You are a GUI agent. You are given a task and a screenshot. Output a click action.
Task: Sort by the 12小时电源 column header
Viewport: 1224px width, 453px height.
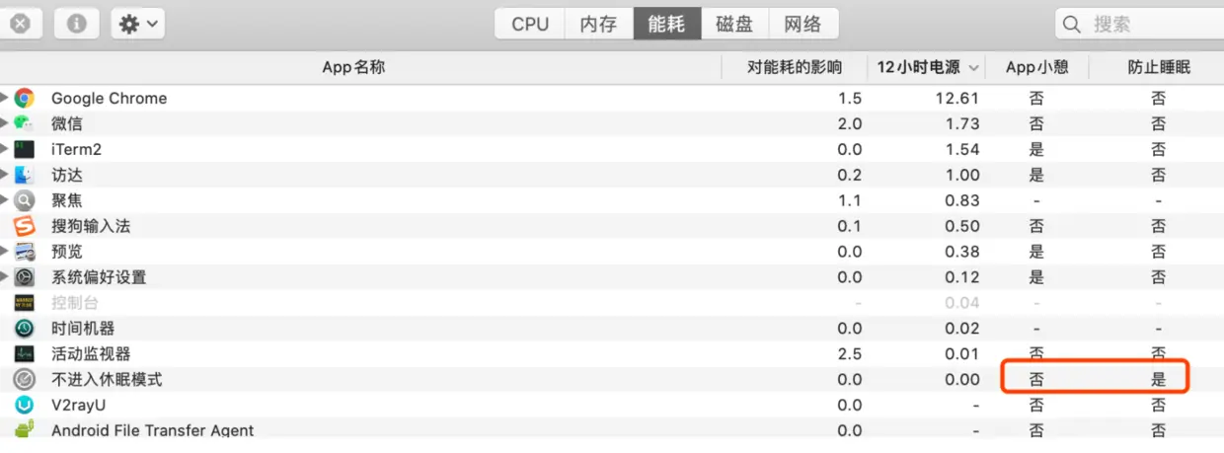point(928,67)
